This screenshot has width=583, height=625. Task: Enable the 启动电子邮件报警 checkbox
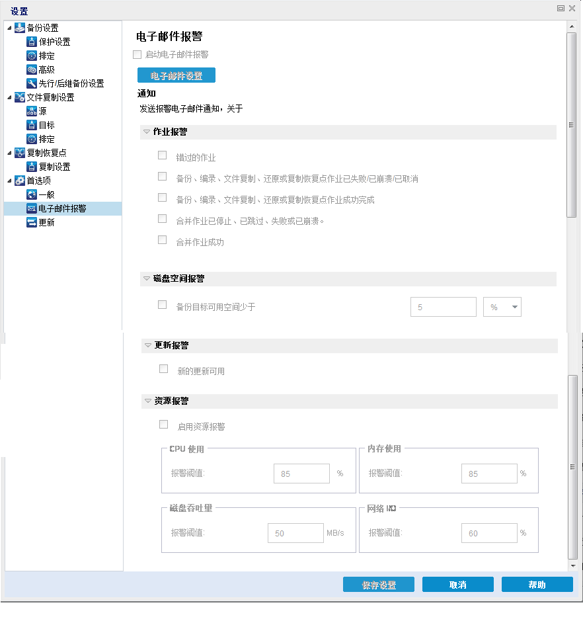tap(137, 56)
